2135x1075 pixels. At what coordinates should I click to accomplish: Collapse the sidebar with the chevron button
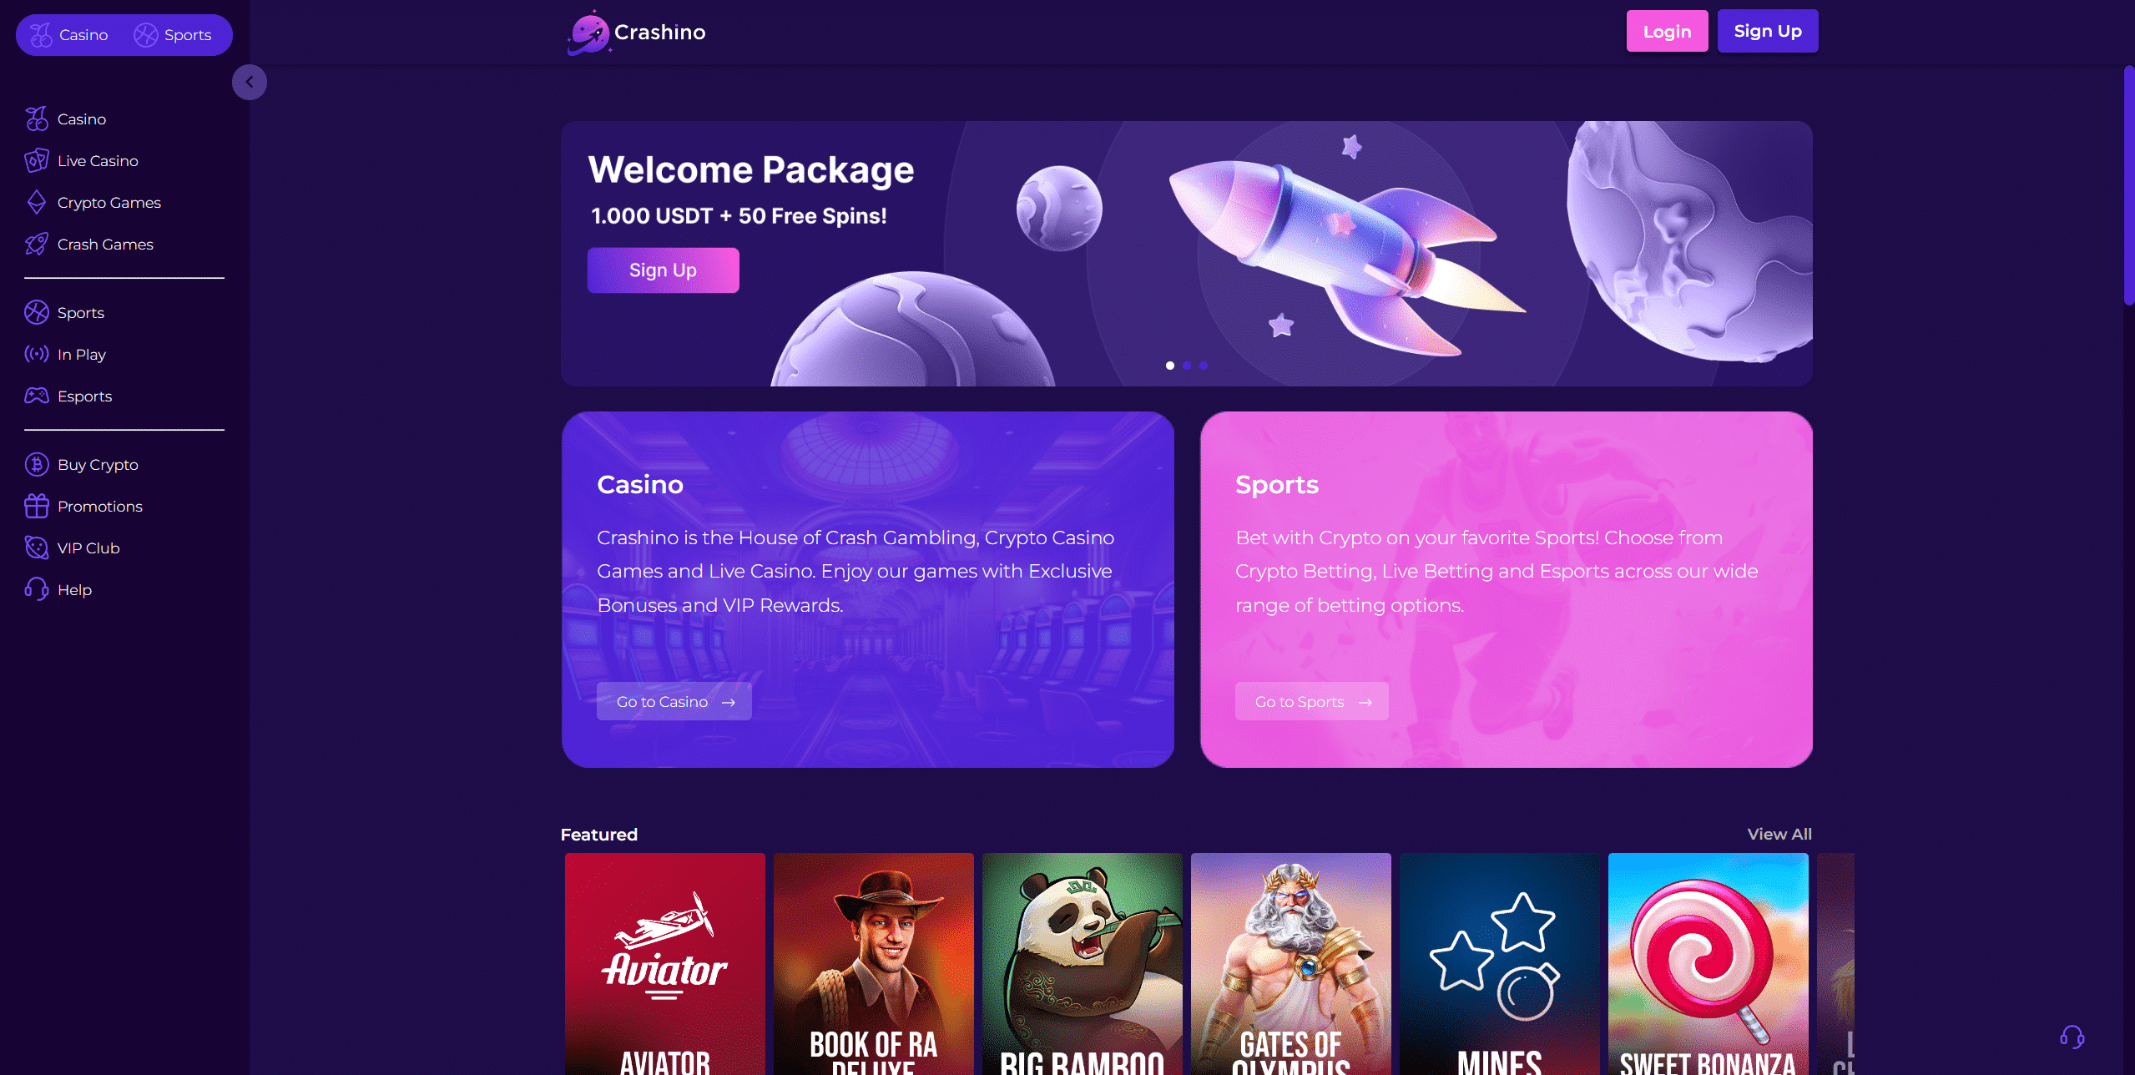coord(250,82)
